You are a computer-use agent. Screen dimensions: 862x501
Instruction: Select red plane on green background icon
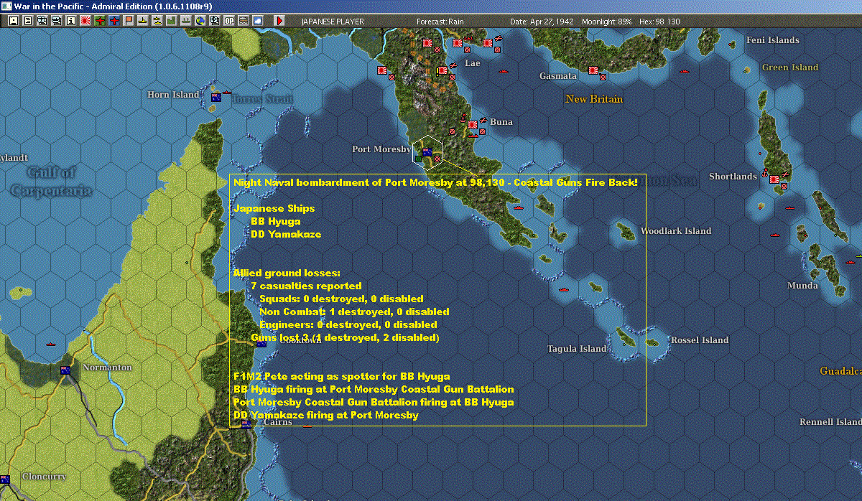99,21
